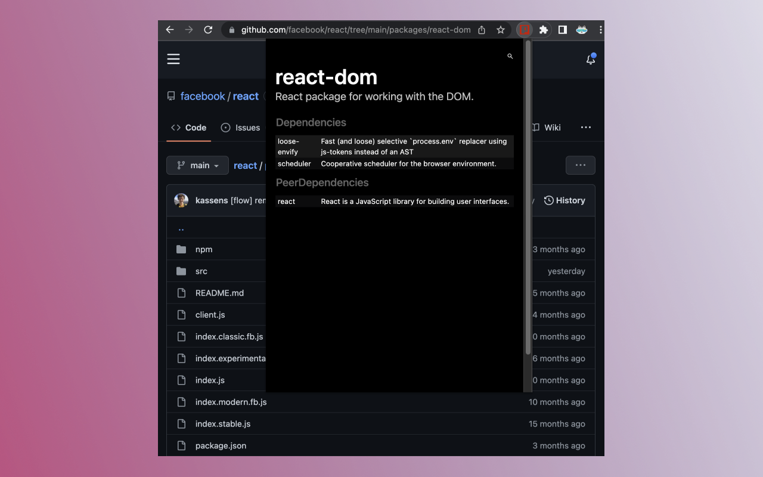Open the Code tab
The height and width of the screenshot is (477, 763).
point(188,128)
